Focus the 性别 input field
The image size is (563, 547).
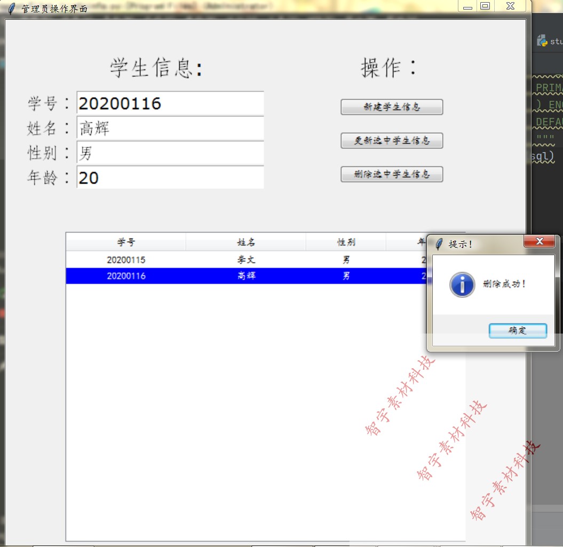170,153
